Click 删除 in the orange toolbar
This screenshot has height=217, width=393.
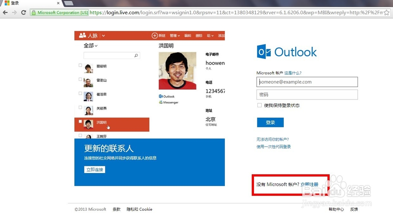point(199,36)
